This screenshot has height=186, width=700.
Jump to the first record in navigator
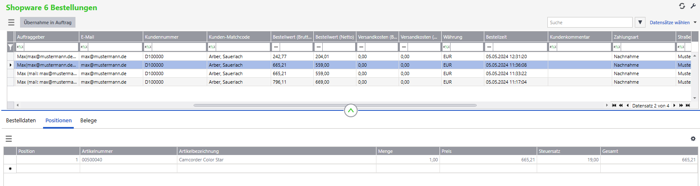(x=614, y=105)
